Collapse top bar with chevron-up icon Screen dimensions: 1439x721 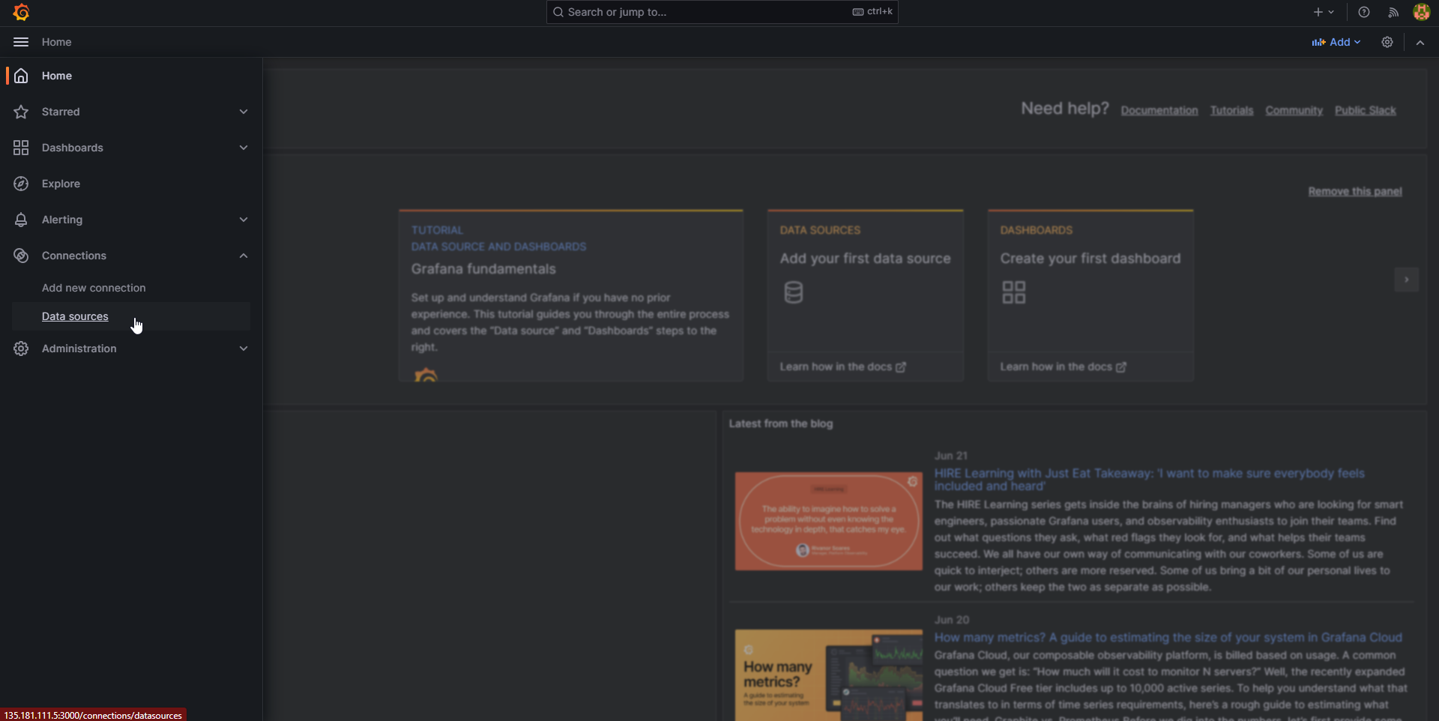(x=1420, y=43)
